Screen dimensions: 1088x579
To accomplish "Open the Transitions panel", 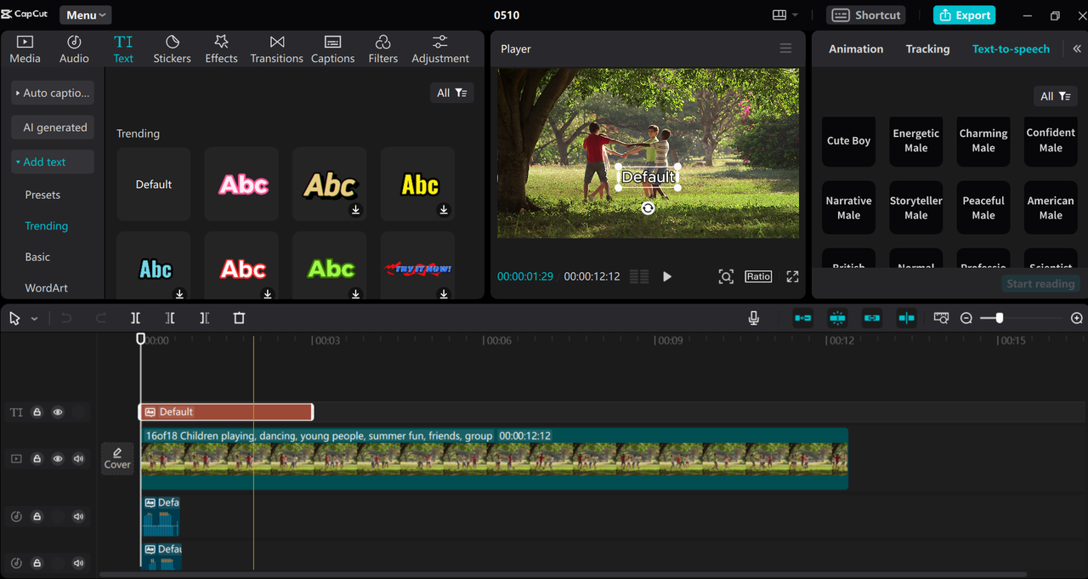I will (276, 49).
